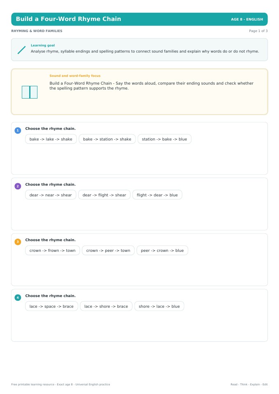Click the open book icon
The width and height of the screenshot is (279, 394).
30,92
